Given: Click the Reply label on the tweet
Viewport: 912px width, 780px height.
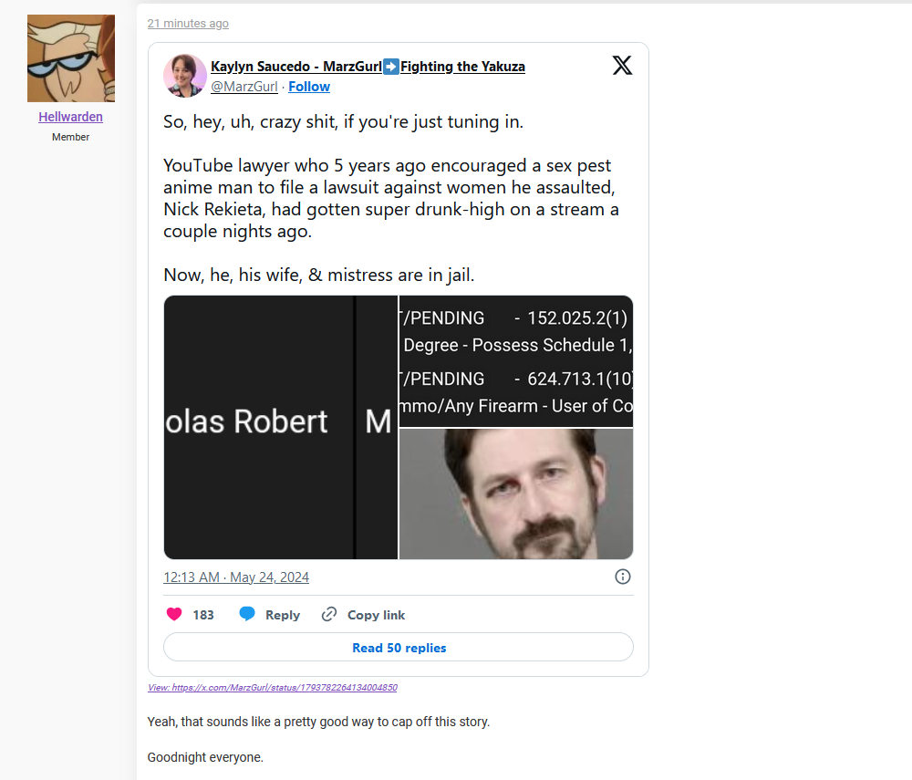Looking at the screenshot, I should click(283, 615).
